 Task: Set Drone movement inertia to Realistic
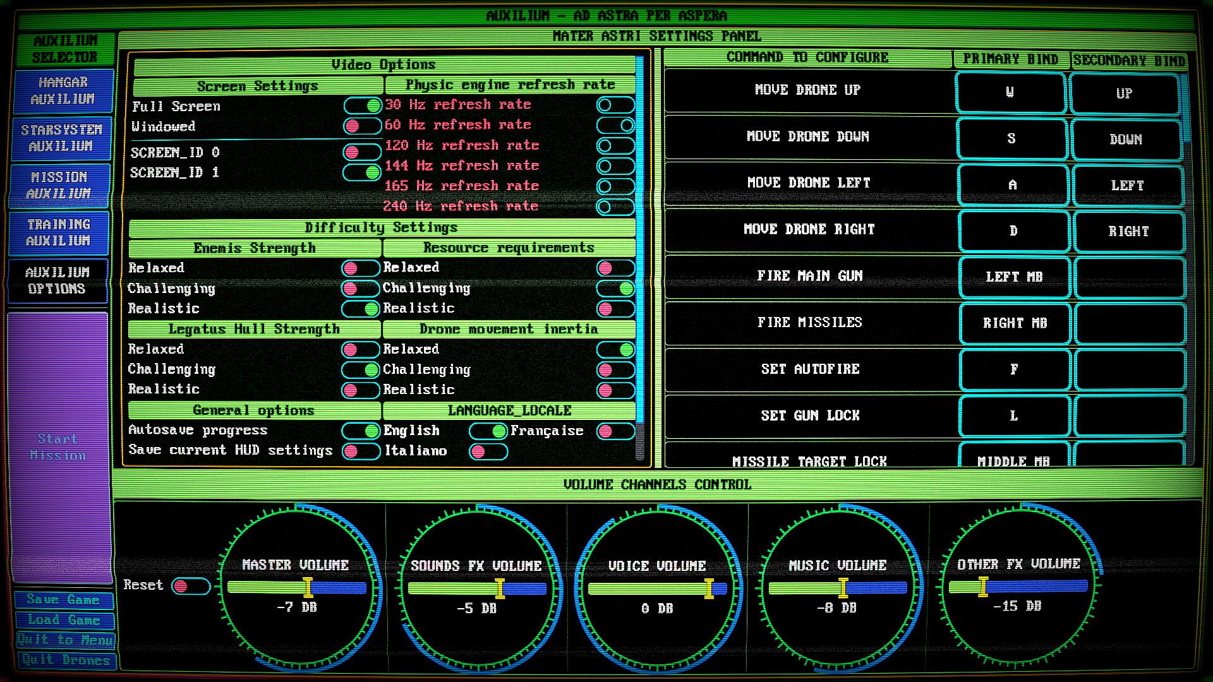(x=615, y=390)
